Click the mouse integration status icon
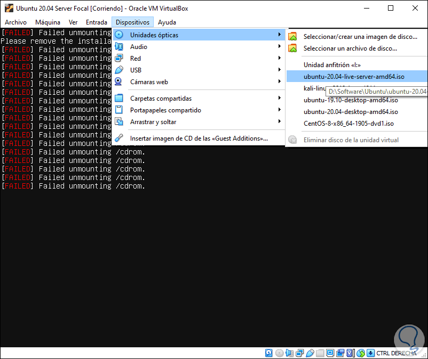This screenshot has height=359, width=428. [x=361, y=353]
